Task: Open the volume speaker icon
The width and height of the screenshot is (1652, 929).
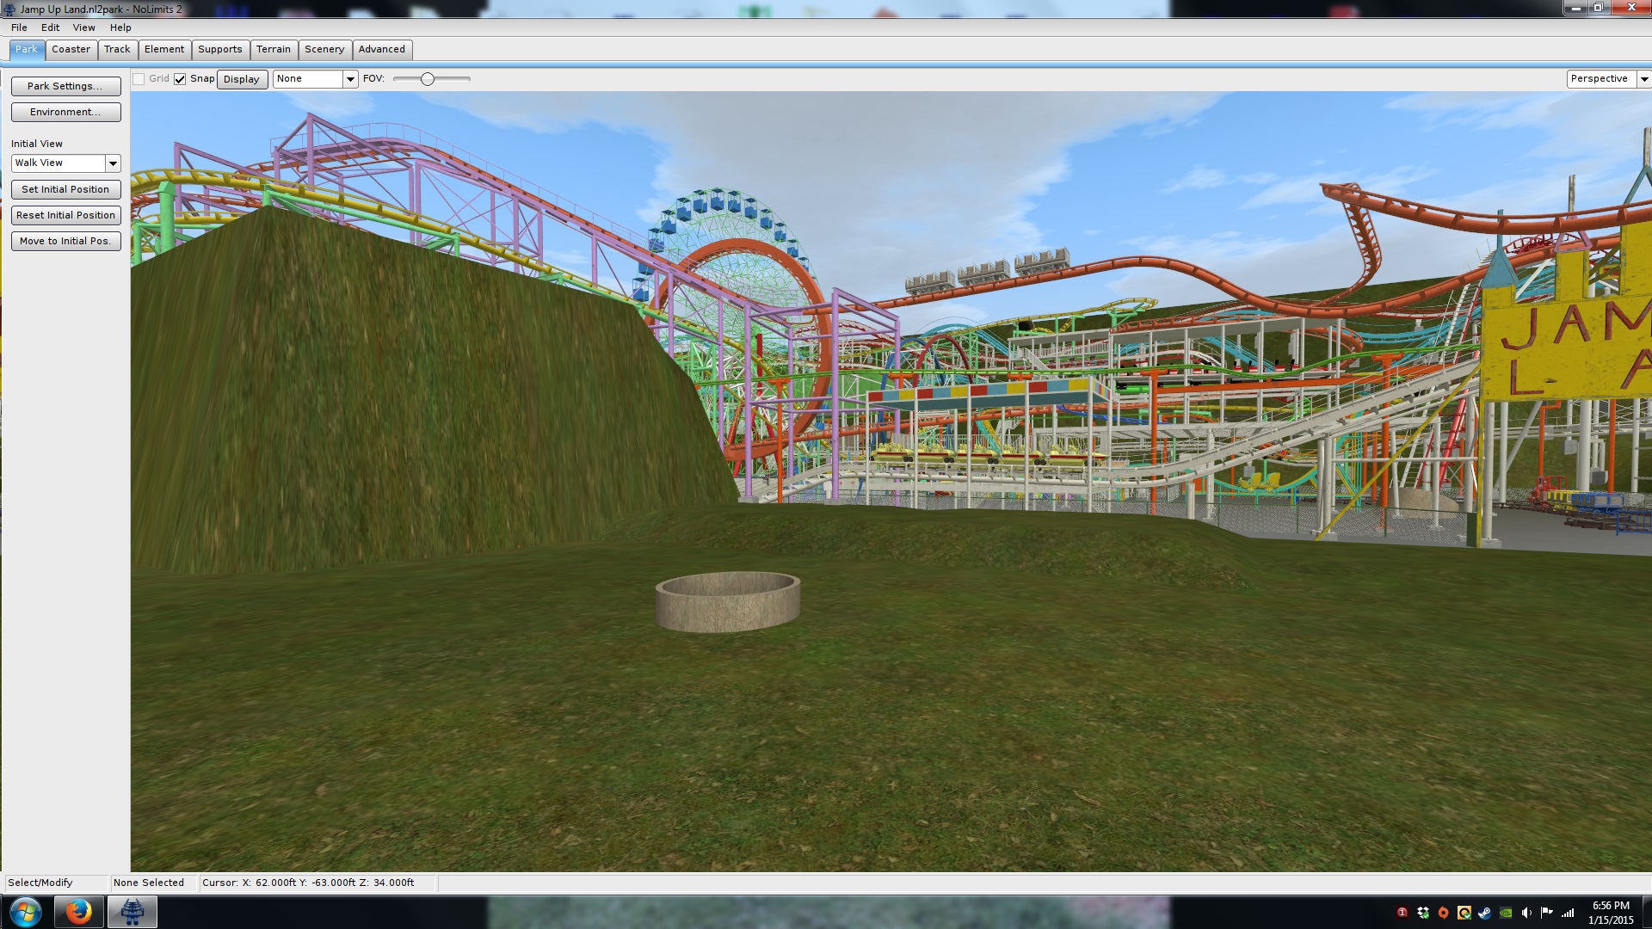Action: click(x=1526, y=913)
